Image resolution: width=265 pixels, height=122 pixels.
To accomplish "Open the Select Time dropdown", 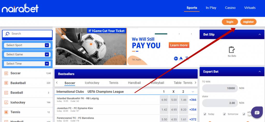I will click(27, 63).
